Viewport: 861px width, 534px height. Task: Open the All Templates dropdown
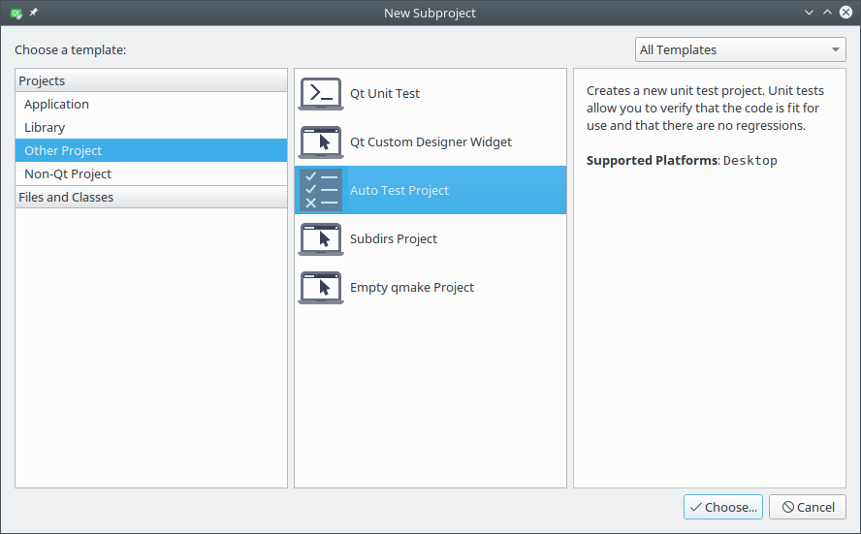(740, 50)
